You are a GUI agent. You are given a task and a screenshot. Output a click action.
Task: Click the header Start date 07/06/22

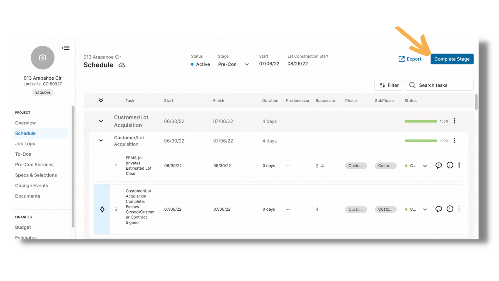269,64
